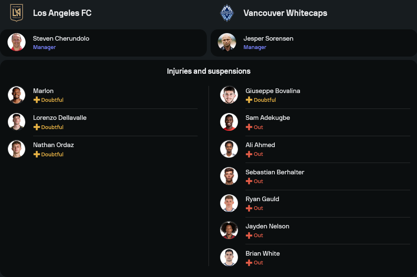Click the doubtful cross icon beside Marlon
This screenshot has width=417, height=277.
[36, 100]
